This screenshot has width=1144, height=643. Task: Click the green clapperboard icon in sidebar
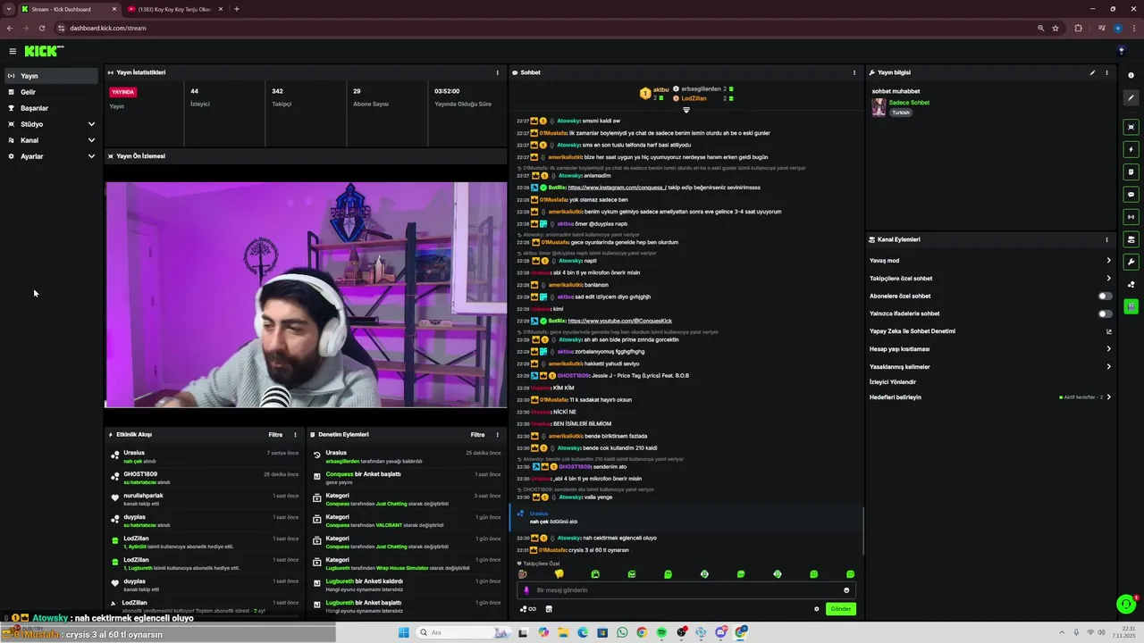tap(1131, 306)
